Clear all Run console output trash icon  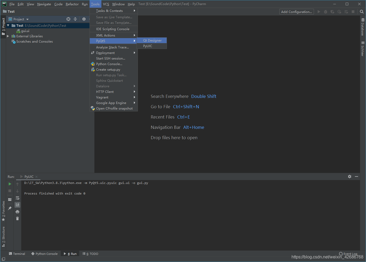(x=17, y=219)
